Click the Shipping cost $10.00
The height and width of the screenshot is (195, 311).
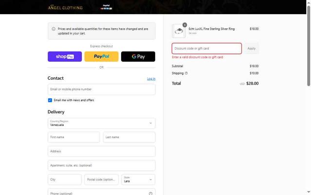click(254, 73)
